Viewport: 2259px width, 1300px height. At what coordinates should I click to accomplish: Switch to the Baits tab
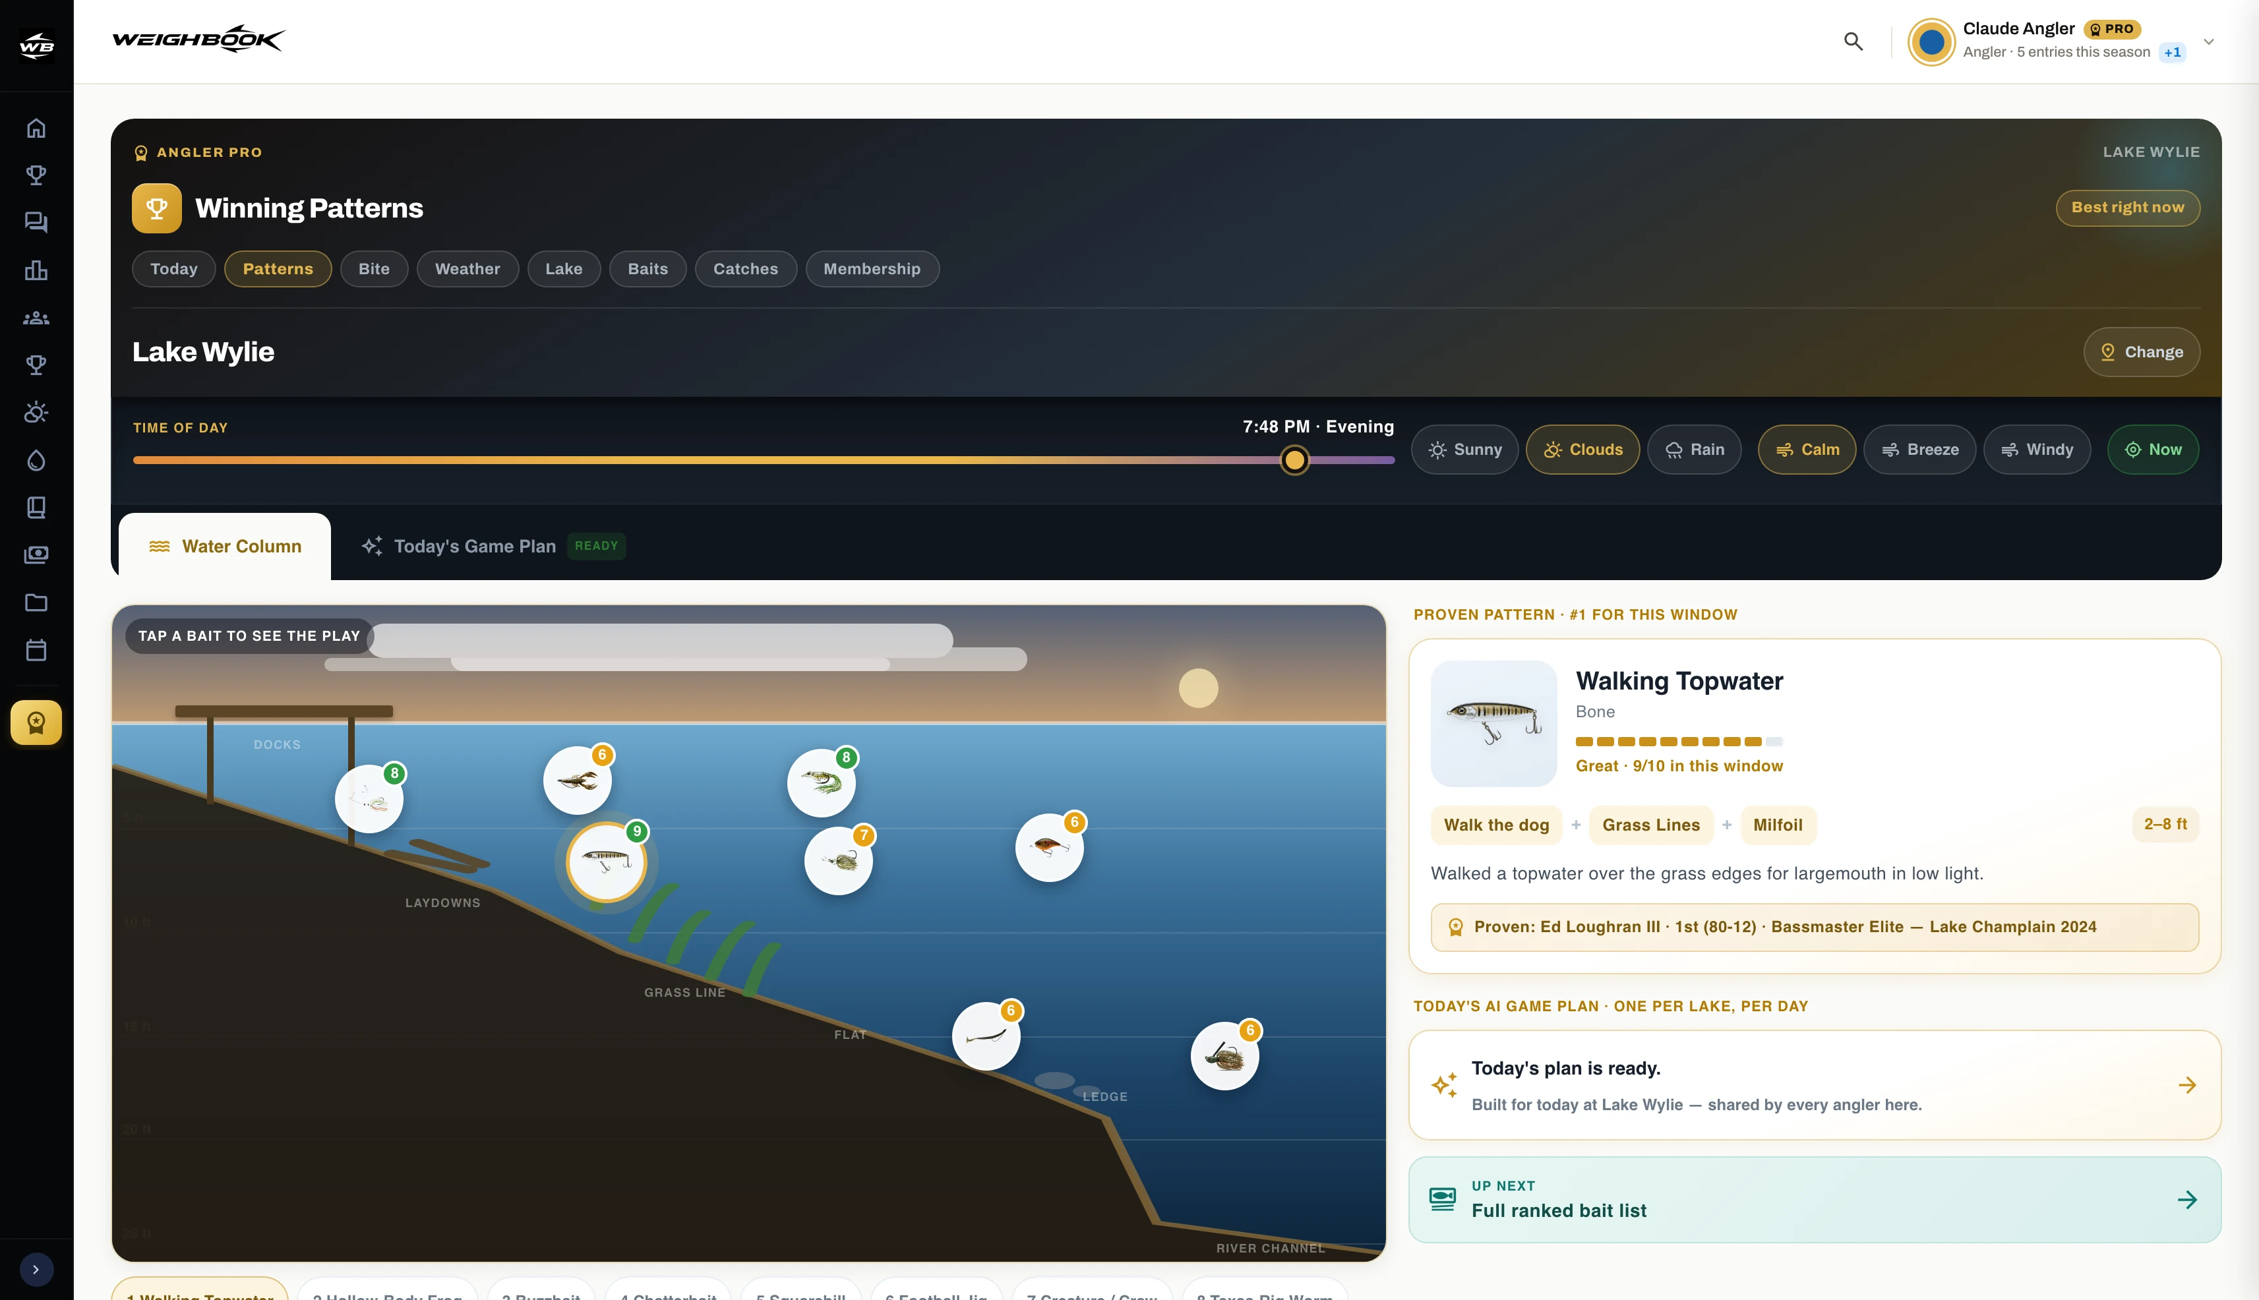coord(648,269)
